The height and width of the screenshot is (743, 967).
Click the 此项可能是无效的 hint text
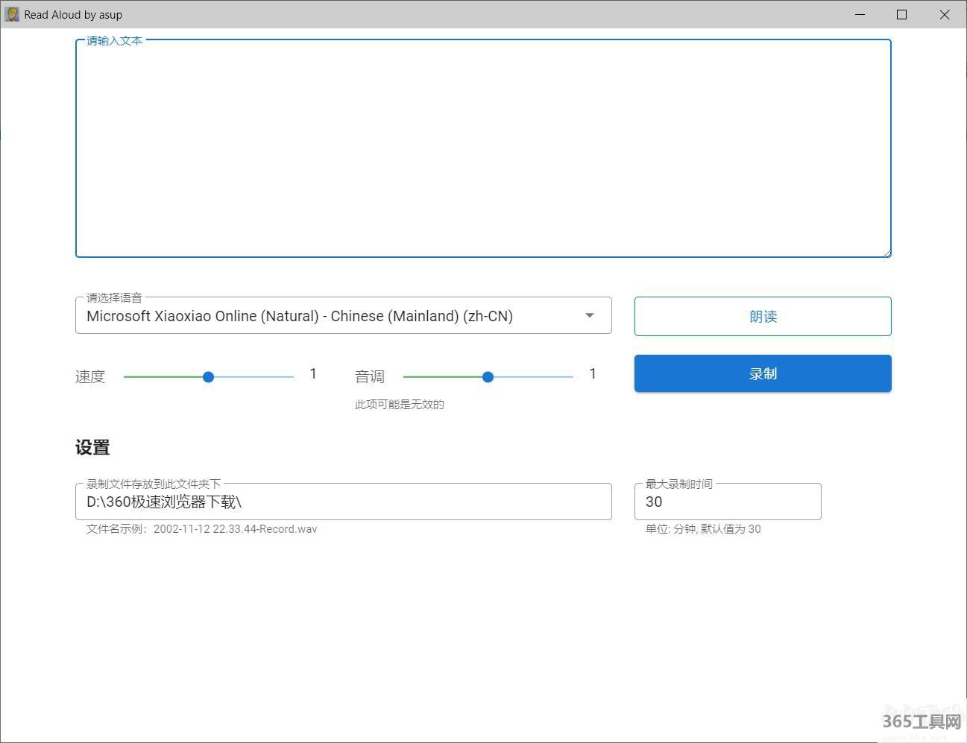coord(399,405)
